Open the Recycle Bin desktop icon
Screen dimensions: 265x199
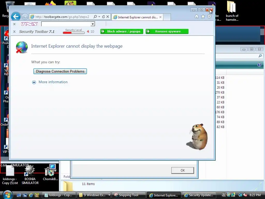(x=7, y=9)
